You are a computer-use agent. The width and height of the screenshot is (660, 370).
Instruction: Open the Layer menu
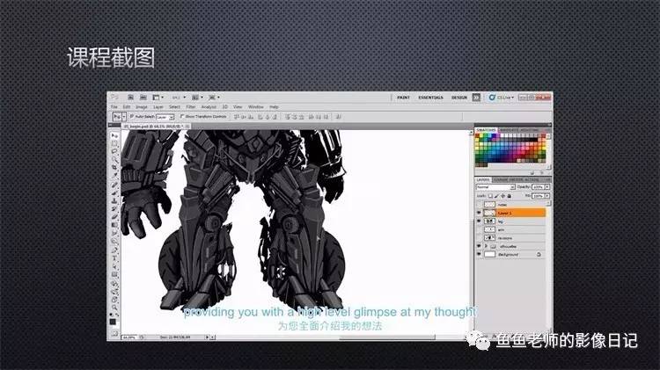tap(158, 107)
